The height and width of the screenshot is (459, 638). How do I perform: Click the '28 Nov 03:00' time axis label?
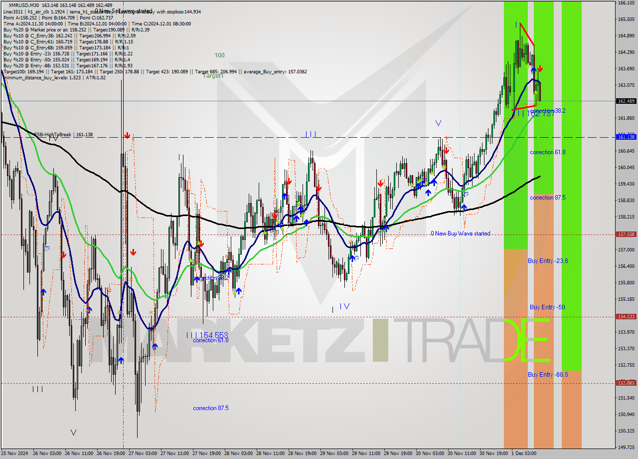[239, 454]
